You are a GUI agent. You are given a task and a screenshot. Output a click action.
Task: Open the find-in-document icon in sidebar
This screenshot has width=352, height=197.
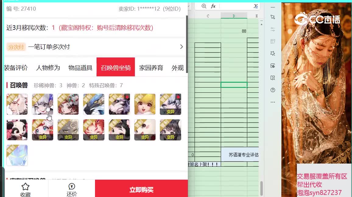coord(273,78)
